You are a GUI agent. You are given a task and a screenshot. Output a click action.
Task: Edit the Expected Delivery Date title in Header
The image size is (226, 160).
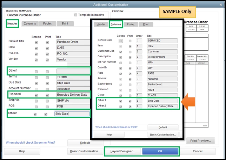73,95
